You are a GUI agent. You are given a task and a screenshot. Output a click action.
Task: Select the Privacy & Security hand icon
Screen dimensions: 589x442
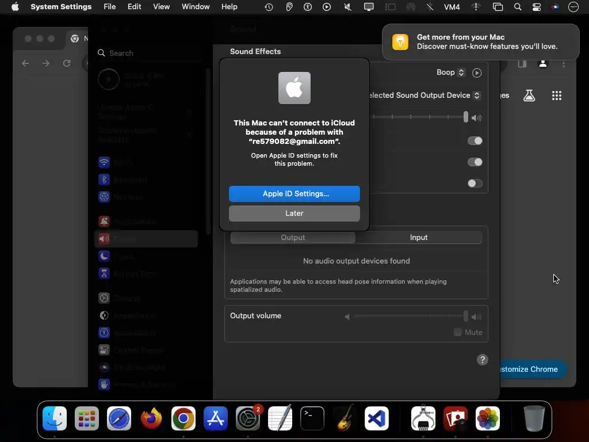click(104, 384)
